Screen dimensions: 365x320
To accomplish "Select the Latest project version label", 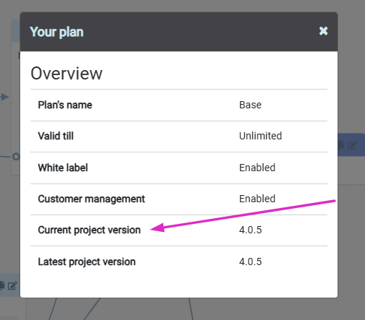I will click(x=87, y=261).
